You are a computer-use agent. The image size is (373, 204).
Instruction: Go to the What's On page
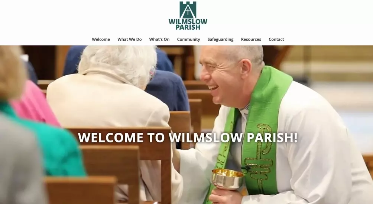159,39
